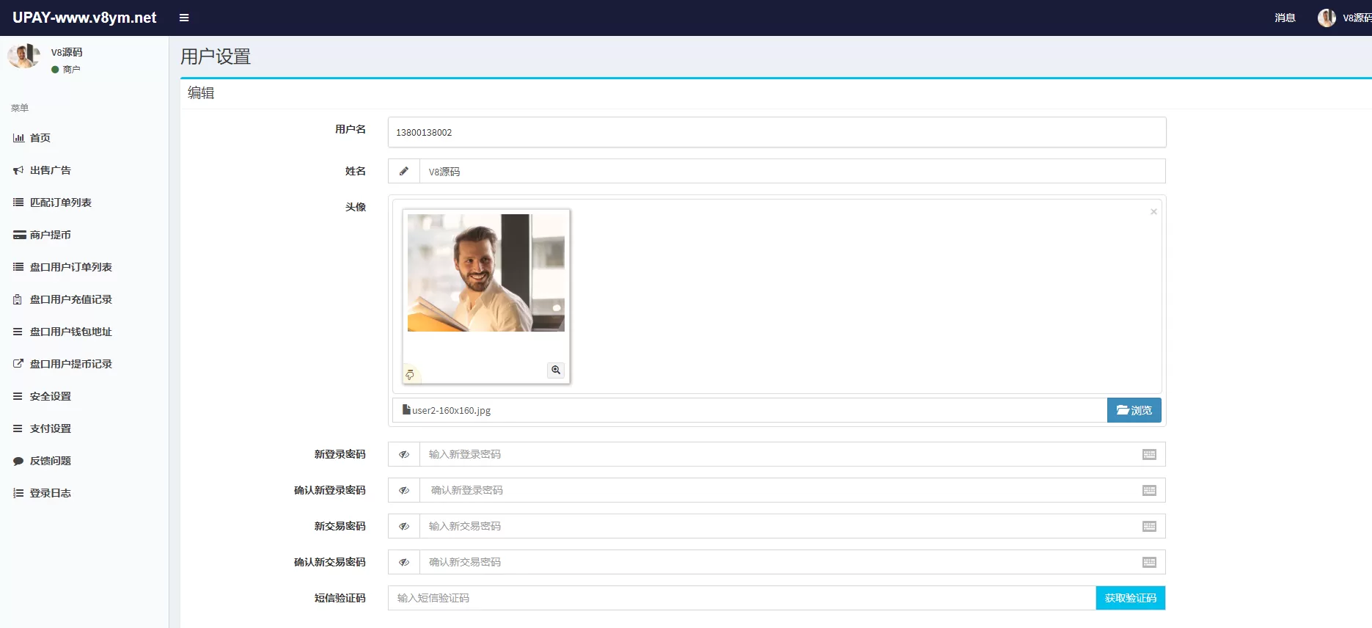This screenshot has height=628, width=1372.
Task: Select 安全设置 in sidebar
Action: click(50, 396)
